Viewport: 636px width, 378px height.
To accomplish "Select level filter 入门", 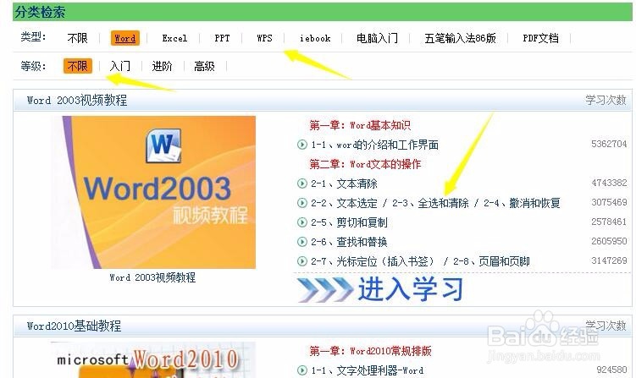I will click(120, 66).
